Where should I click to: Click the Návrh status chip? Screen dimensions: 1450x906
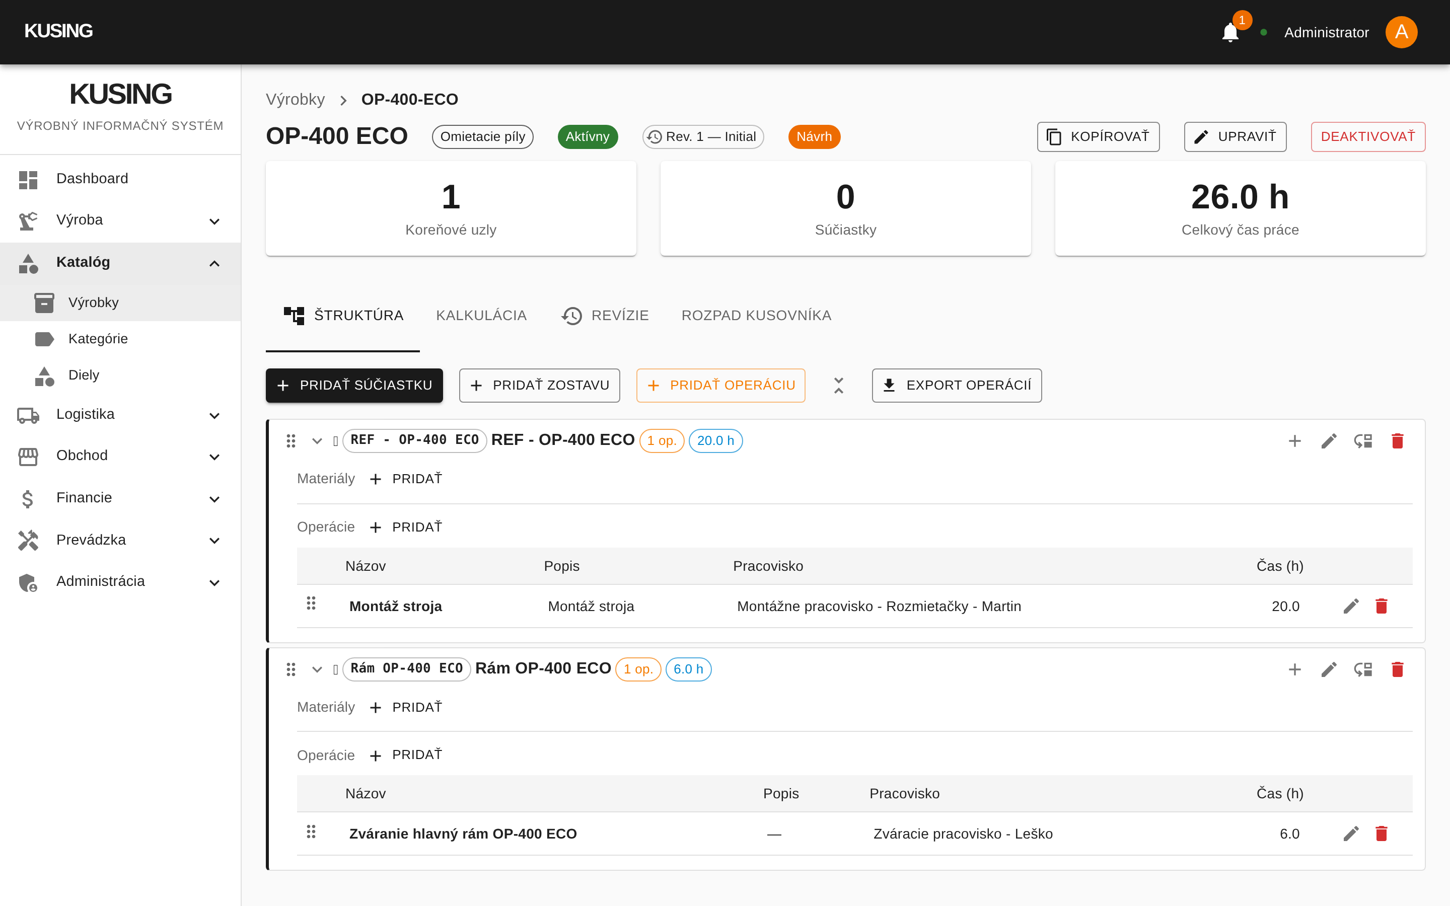[814, 136]
